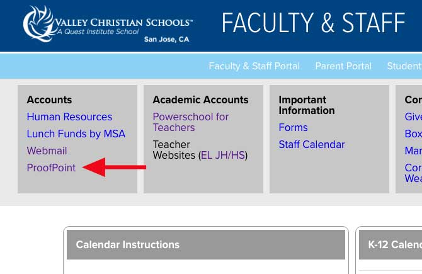
Task: Click the ProofPoint link
Action: pyautogui.click(x=51, y=168)
